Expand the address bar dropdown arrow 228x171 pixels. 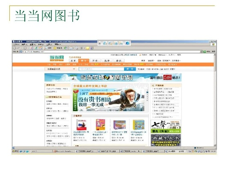pos(201,51)
